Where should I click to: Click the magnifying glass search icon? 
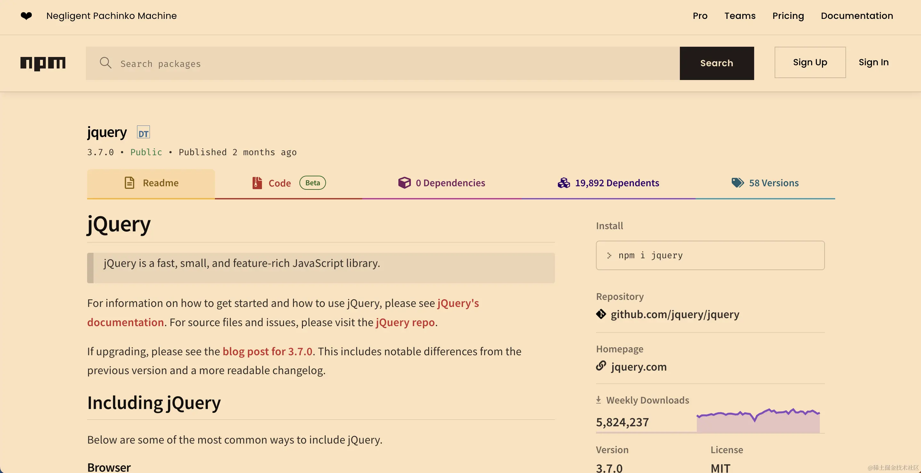tap(105, 63)
